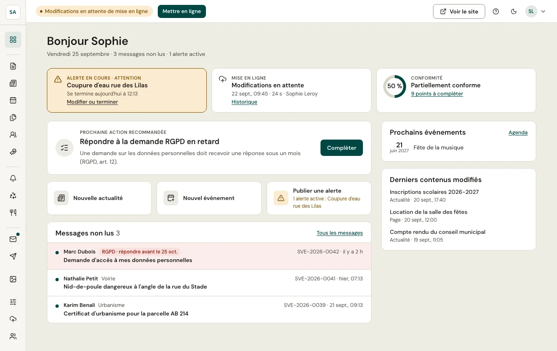Go to the newspaper icon in the sidebar
557x351 pixels.
13,83
